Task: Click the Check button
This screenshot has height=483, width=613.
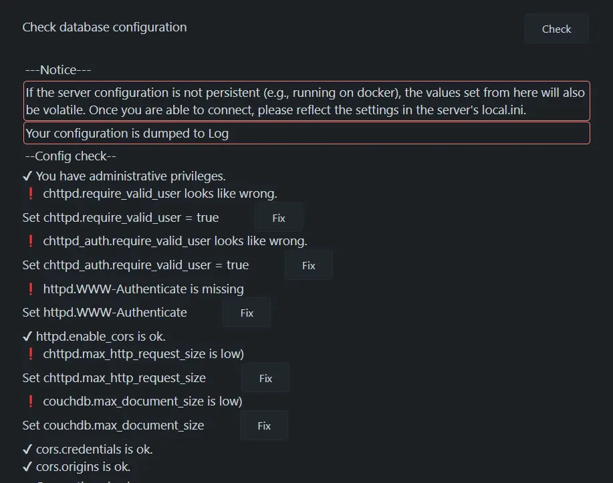Action: [x=556, y=29]
